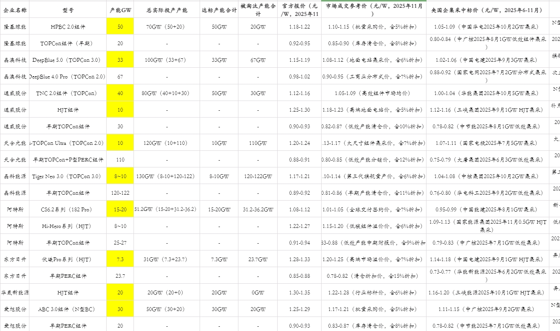Select the 官方报价 header cell
Image resolution: width=560 pixels, height=331 pixels.
(299, 9)
